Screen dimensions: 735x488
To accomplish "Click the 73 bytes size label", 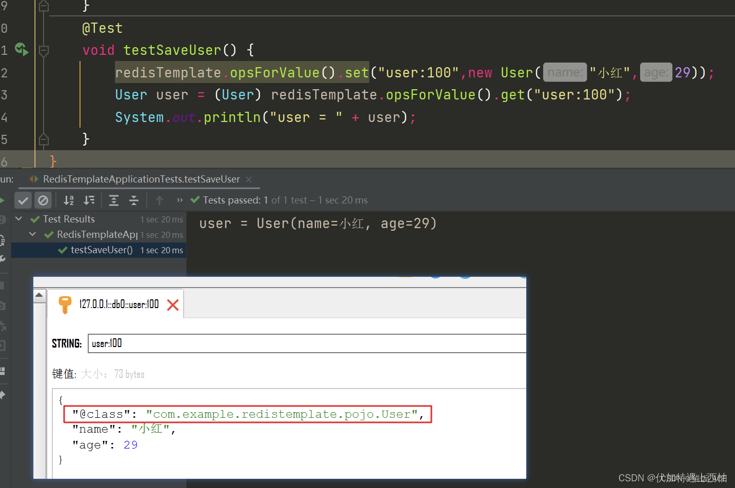I will pos(129,374).
